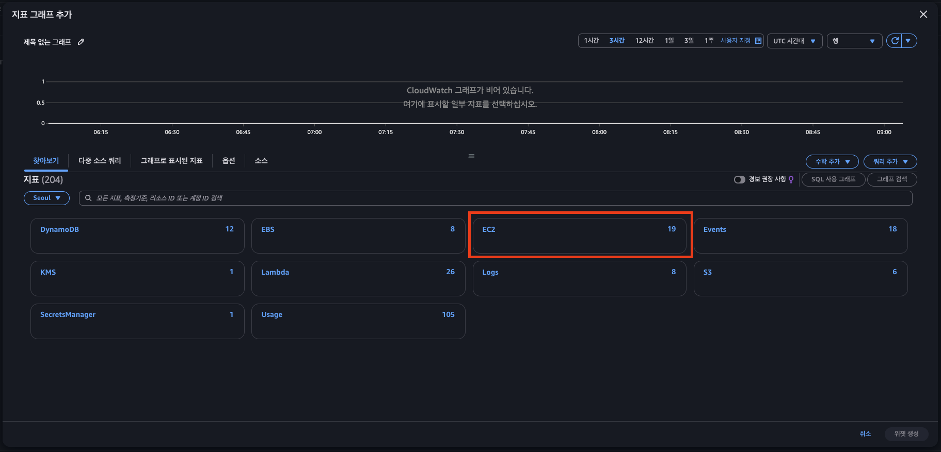The image size is (941, 452).
Task: Open the Lambda metrics namespace
Action: tap(358, 278)
